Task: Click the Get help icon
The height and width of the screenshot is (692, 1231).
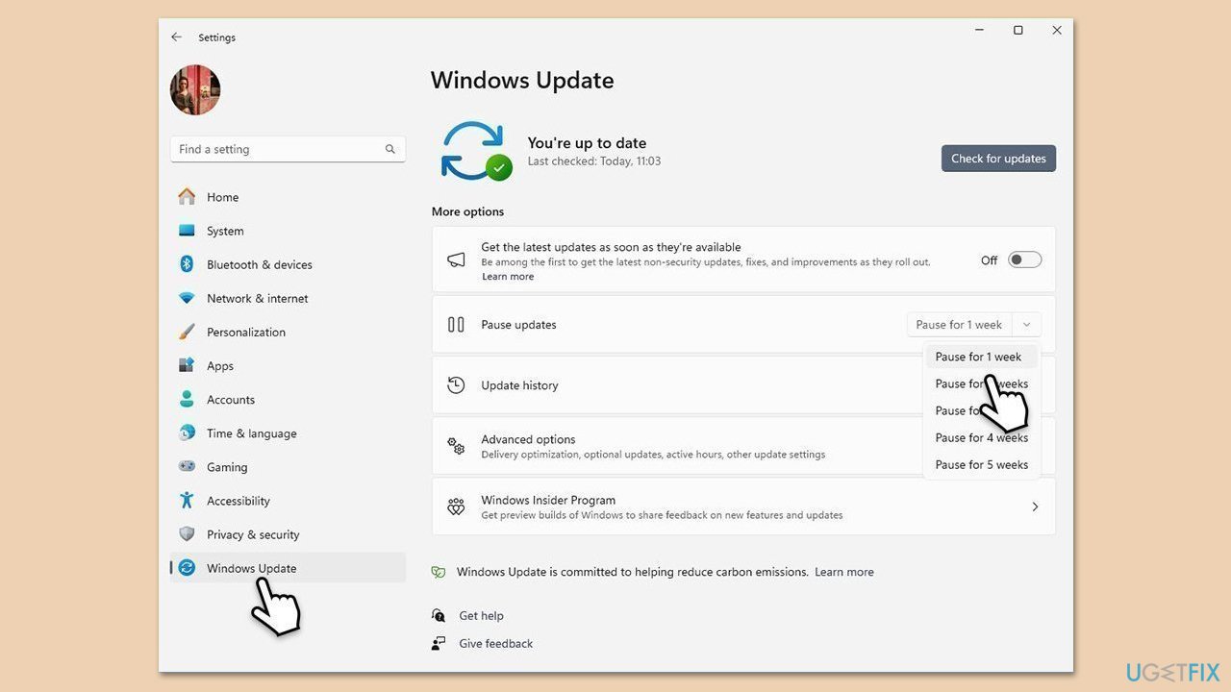Action: [x=439, y=616]
